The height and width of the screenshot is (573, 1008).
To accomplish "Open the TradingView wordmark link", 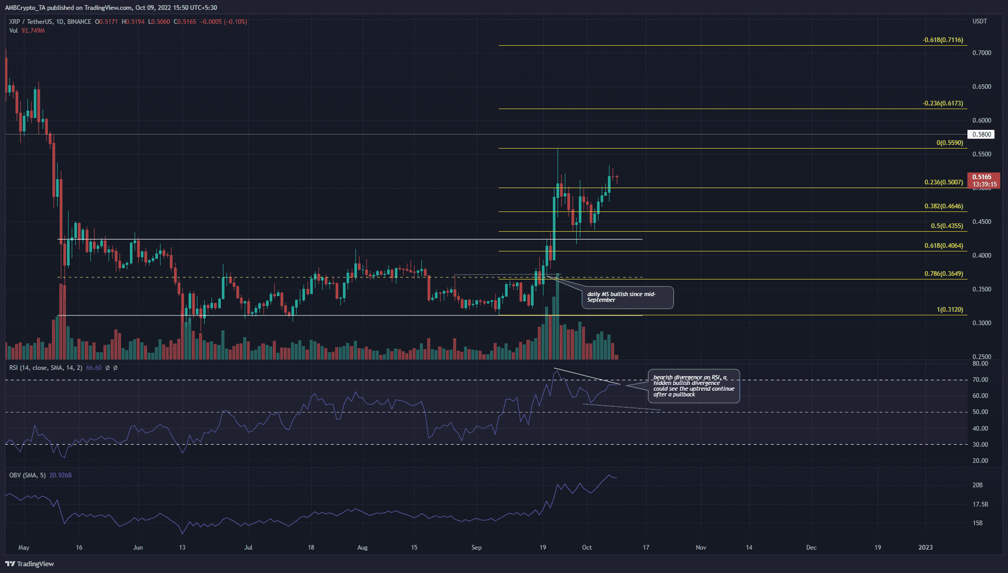I will coord(35,564).
